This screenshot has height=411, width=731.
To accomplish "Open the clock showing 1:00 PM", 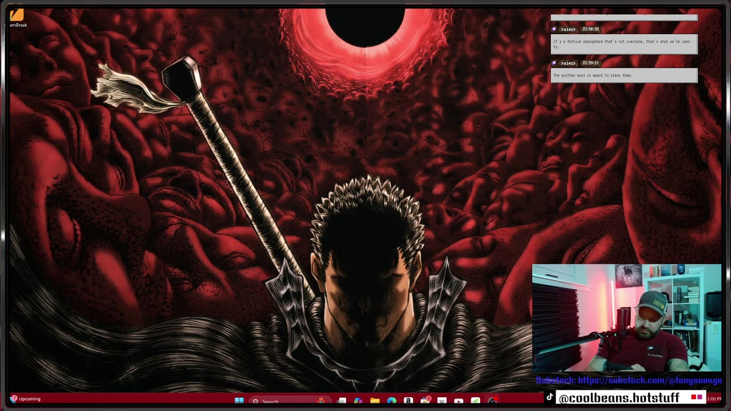I will (714, 399).
